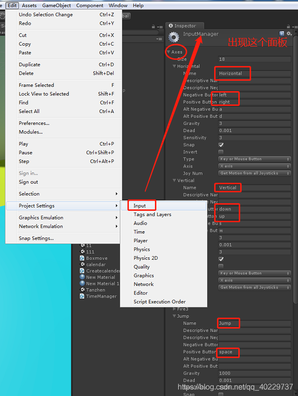The image size is (298, 396).
Task: Choose Script Execution Order item
Action: (x=163, y=302)
